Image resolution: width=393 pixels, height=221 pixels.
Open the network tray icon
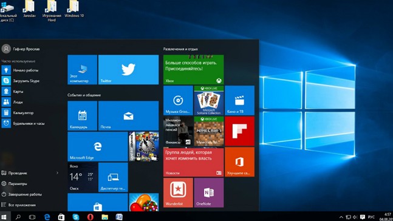click(348, 217)
